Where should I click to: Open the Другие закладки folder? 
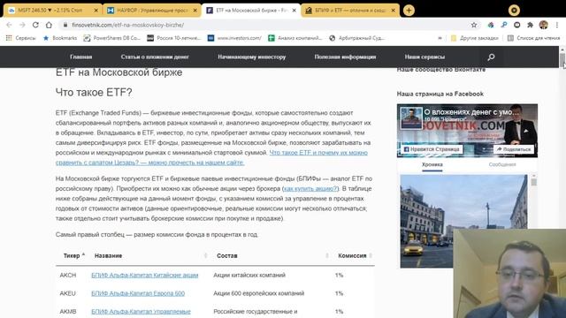coord(475,38)
